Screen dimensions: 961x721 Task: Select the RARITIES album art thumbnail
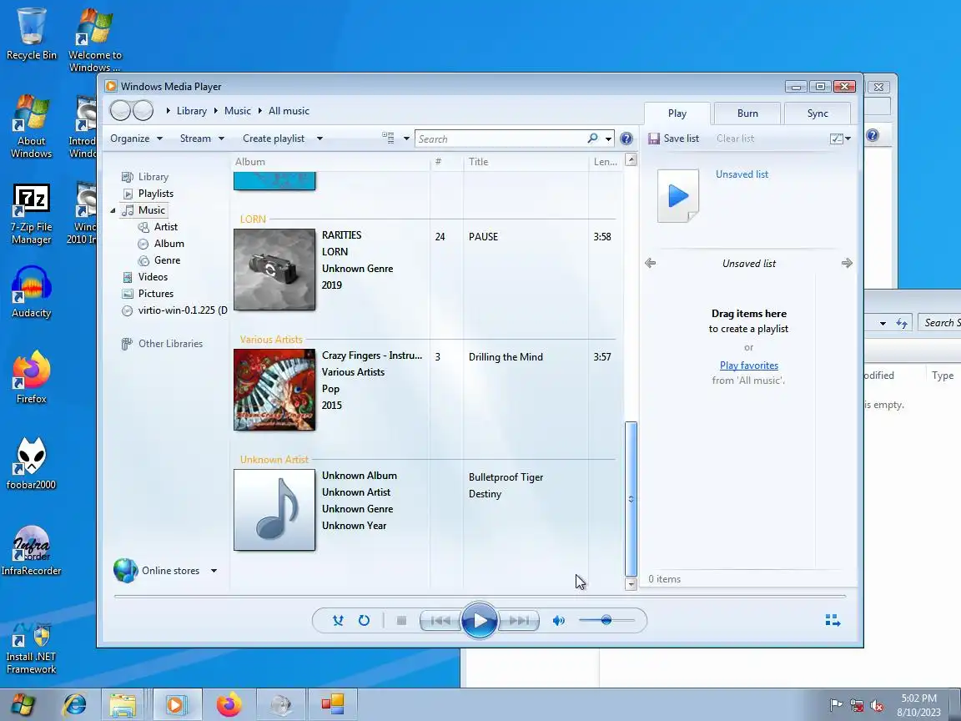click(274, 270)
